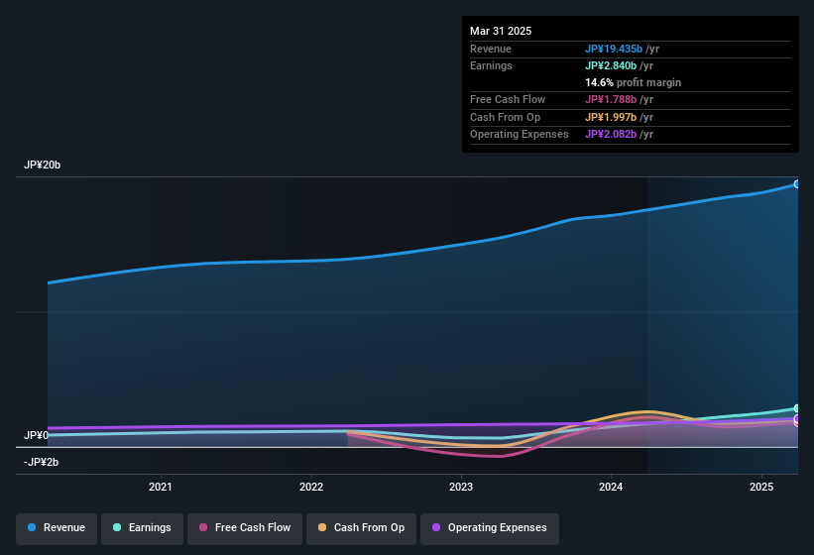Click the JP¥2.840b earnings value
Viewport: 814px width, 555px height.
tap(611, 65)
